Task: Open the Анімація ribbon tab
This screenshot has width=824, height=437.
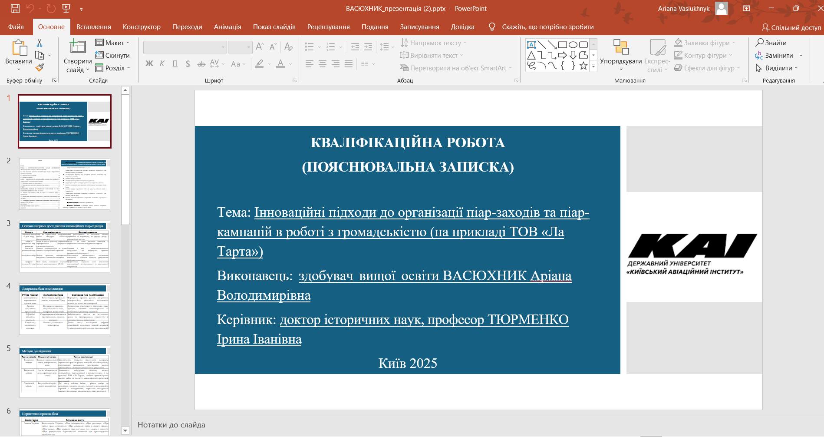Action: (227, 27)
